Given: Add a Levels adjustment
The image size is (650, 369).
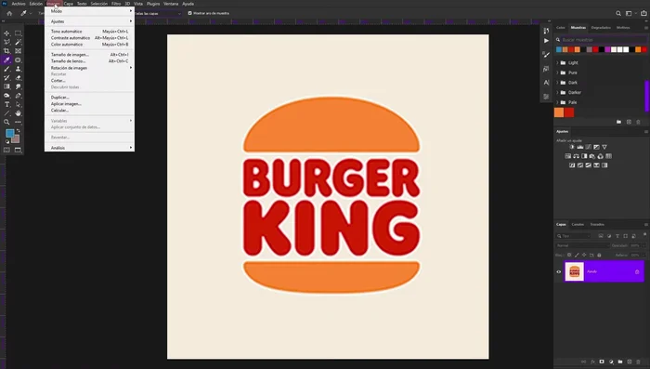Looking at the screenshot, I should pyautogui.click(x=580, y=147).
